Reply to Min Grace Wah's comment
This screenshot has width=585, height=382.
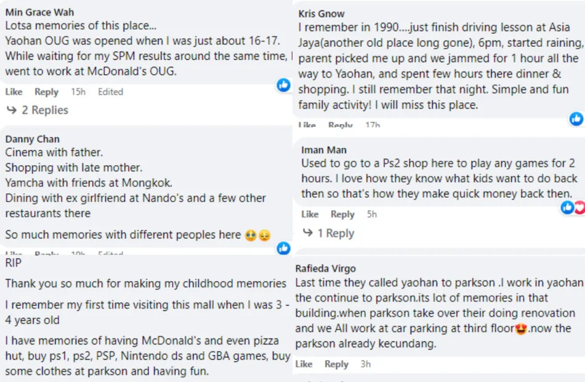(x=46, y=92)
